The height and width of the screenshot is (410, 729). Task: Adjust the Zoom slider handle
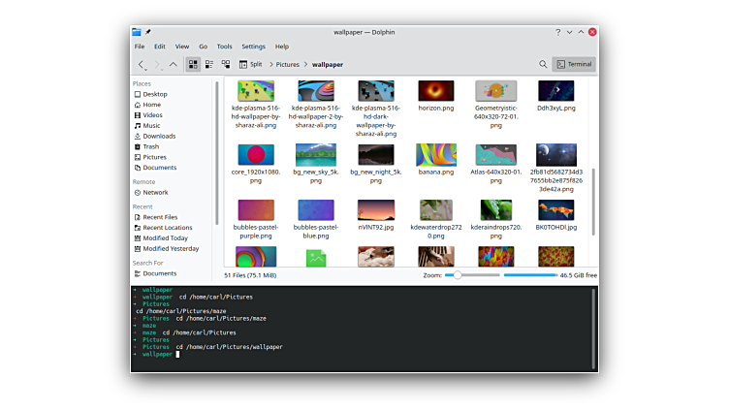coord(457,275)
